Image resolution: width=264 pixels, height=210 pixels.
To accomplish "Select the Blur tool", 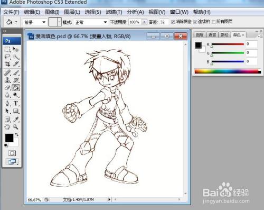I will (7, 95).
